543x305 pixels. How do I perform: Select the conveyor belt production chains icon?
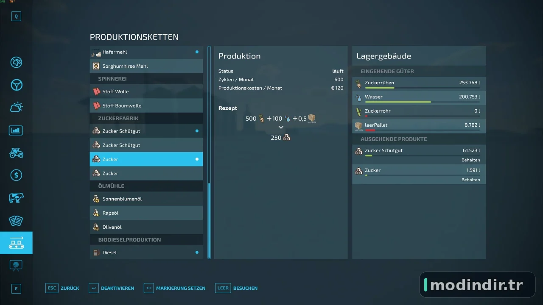pos(16,243)
